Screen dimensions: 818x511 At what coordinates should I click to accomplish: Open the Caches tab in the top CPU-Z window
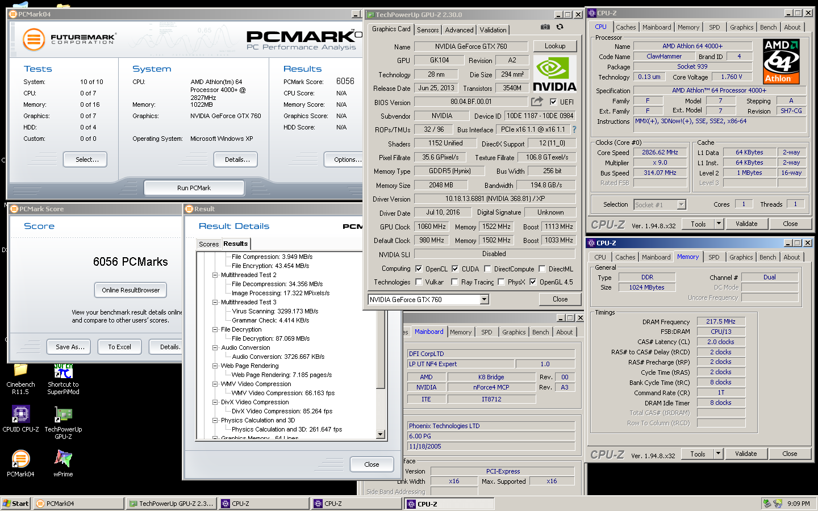625,27
